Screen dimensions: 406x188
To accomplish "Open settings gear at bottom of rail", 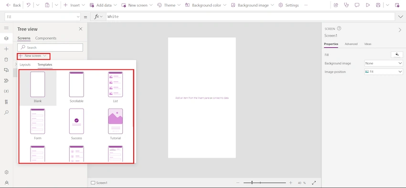I will 7,172.
